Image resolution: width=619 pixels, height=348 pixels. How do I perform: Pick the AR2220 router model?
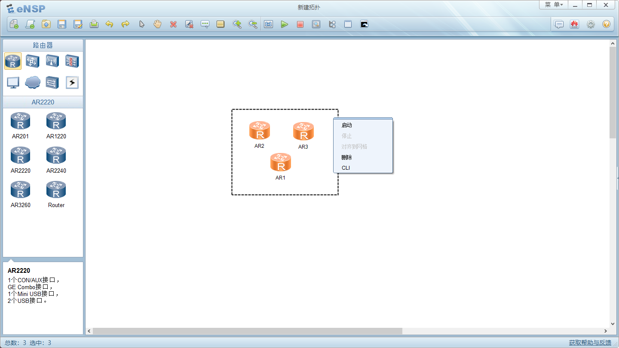pyautogui.click(x=20, y=160)
